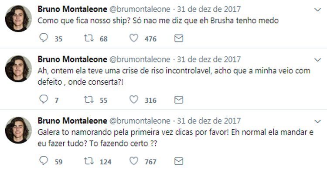Click the profile photo beside the third tweet

click(18, 130)
